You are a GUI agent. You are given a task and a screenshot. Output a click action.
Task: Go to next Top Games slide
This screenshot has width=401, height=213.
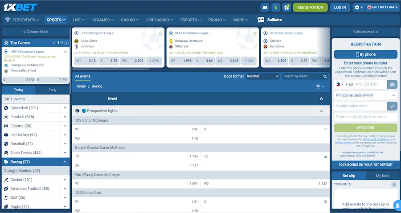(x=66, y=43)
